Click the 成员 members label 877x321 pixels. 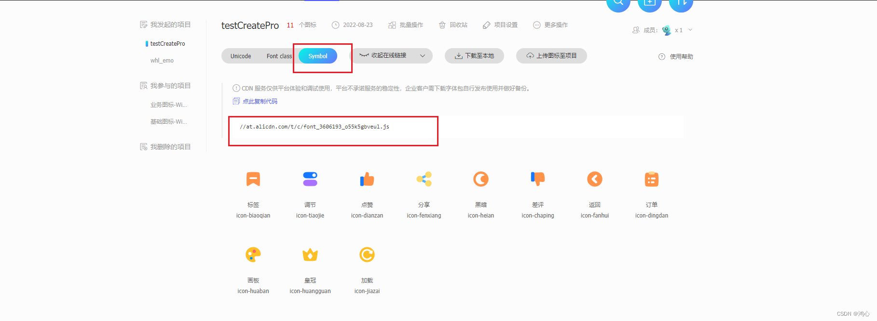click(x=650, y=30)
